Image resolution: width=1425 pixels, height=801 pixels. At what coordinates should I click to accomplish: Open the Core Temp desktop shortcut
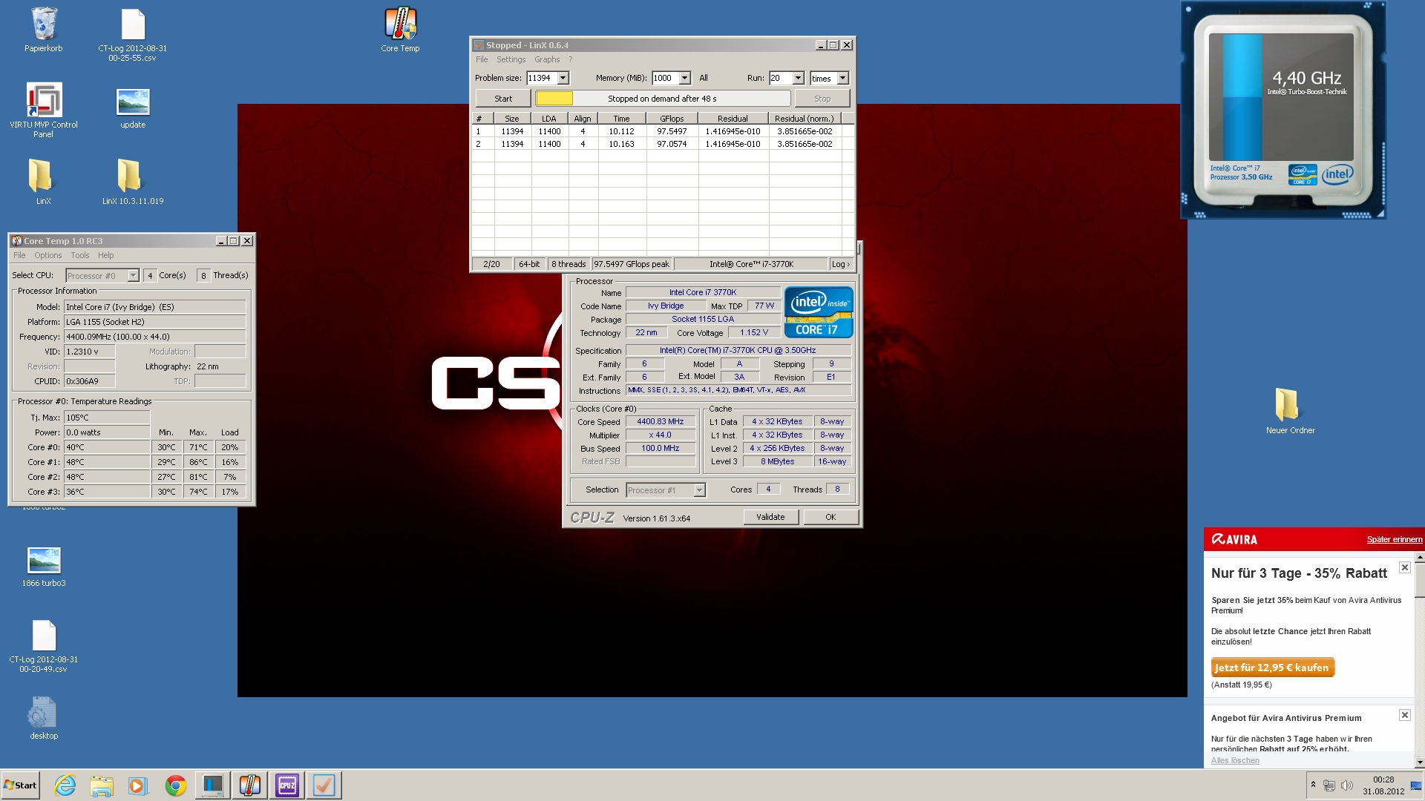pos(400,25)
